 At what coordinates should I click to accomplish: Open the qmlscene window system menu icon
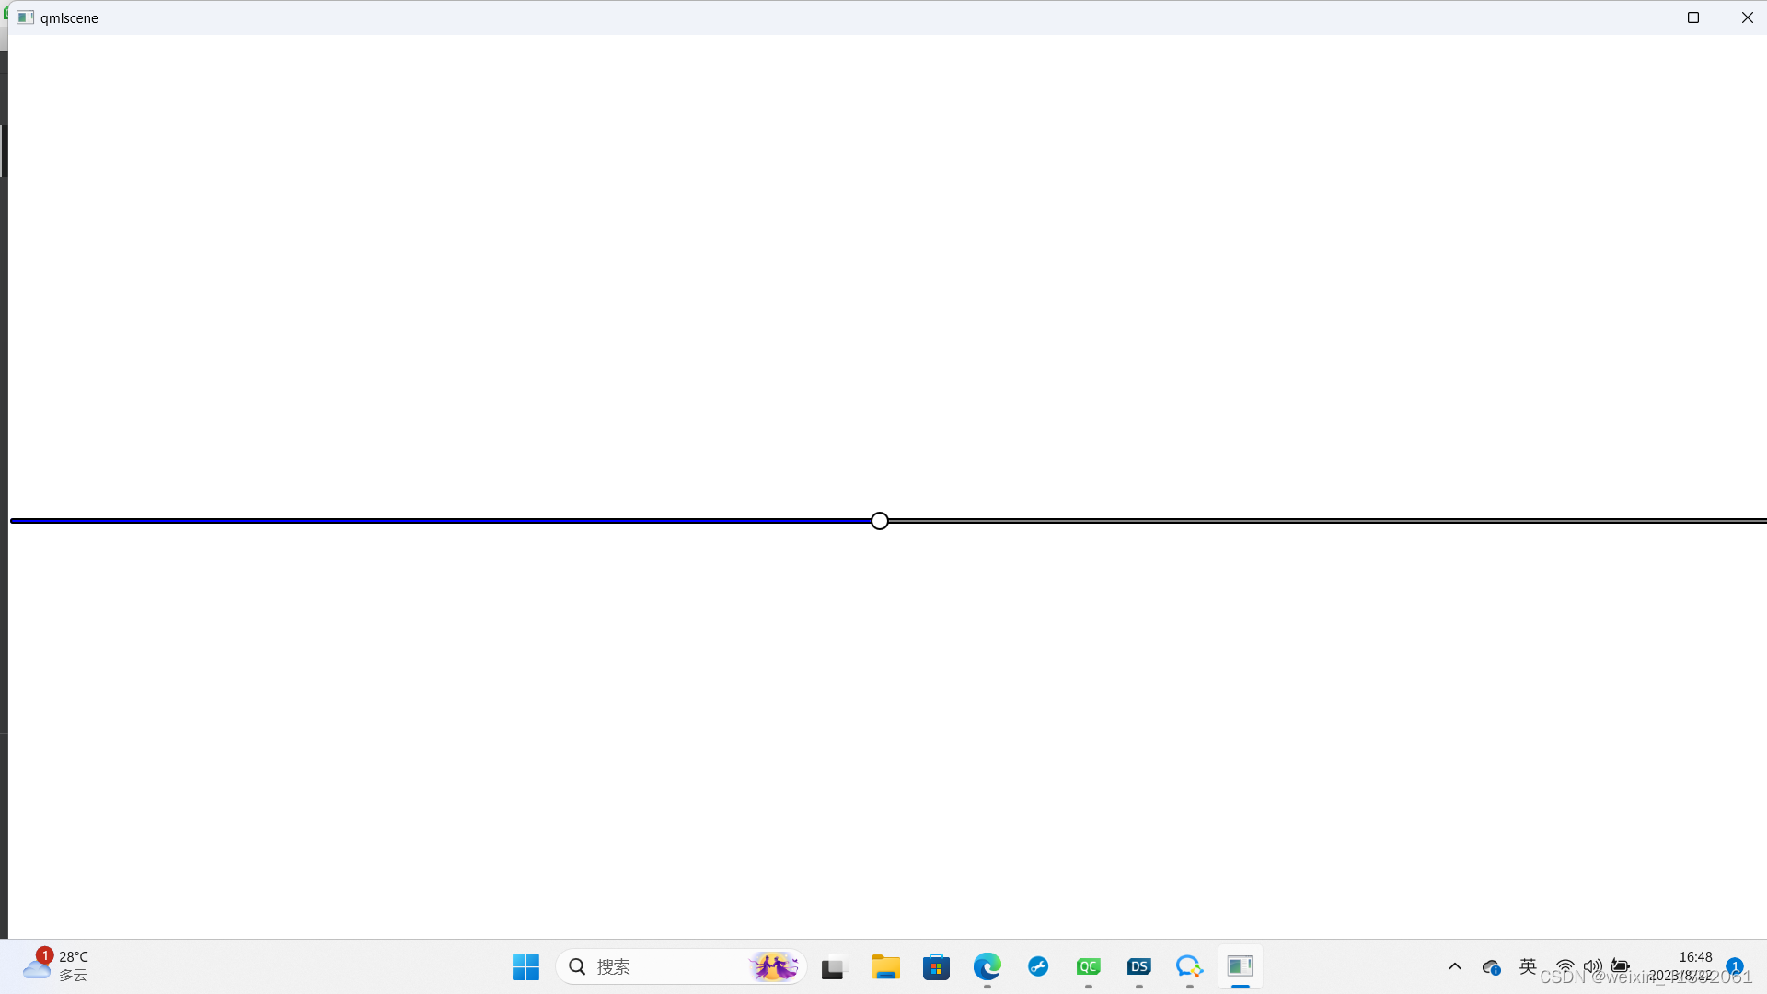pyautogui.click(x=24, y=17)
